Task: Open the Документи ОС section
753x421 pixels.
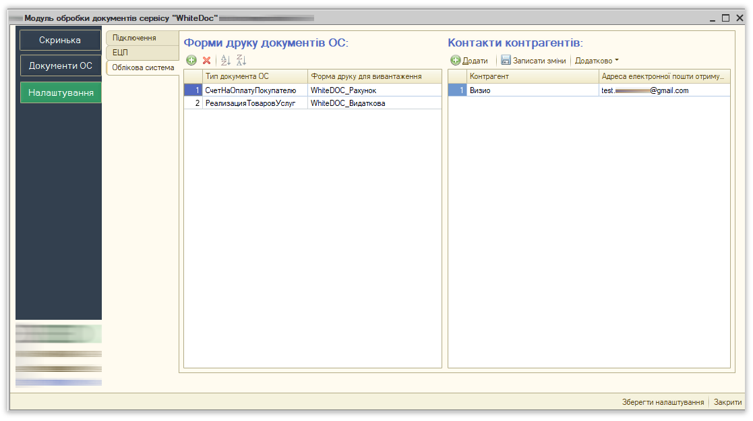Action: point(60,66)
